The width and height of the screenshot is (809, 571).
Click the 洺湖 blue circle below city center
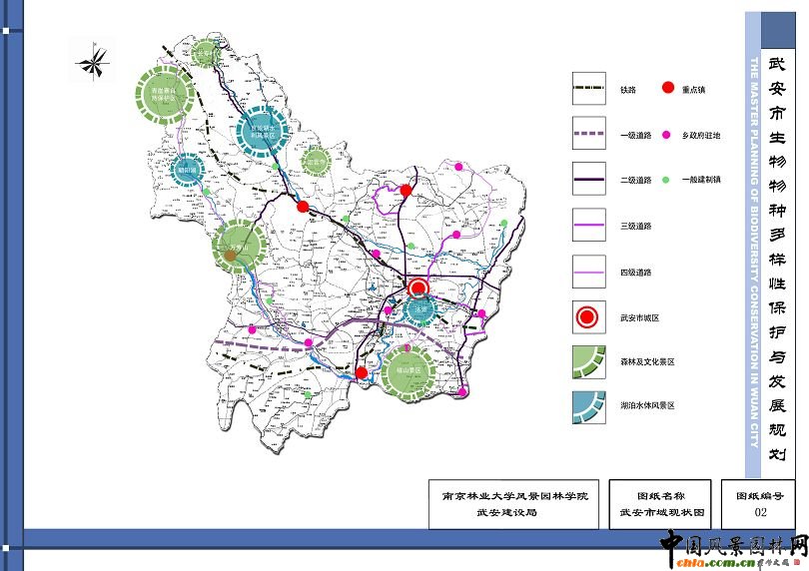pos(422,310)
